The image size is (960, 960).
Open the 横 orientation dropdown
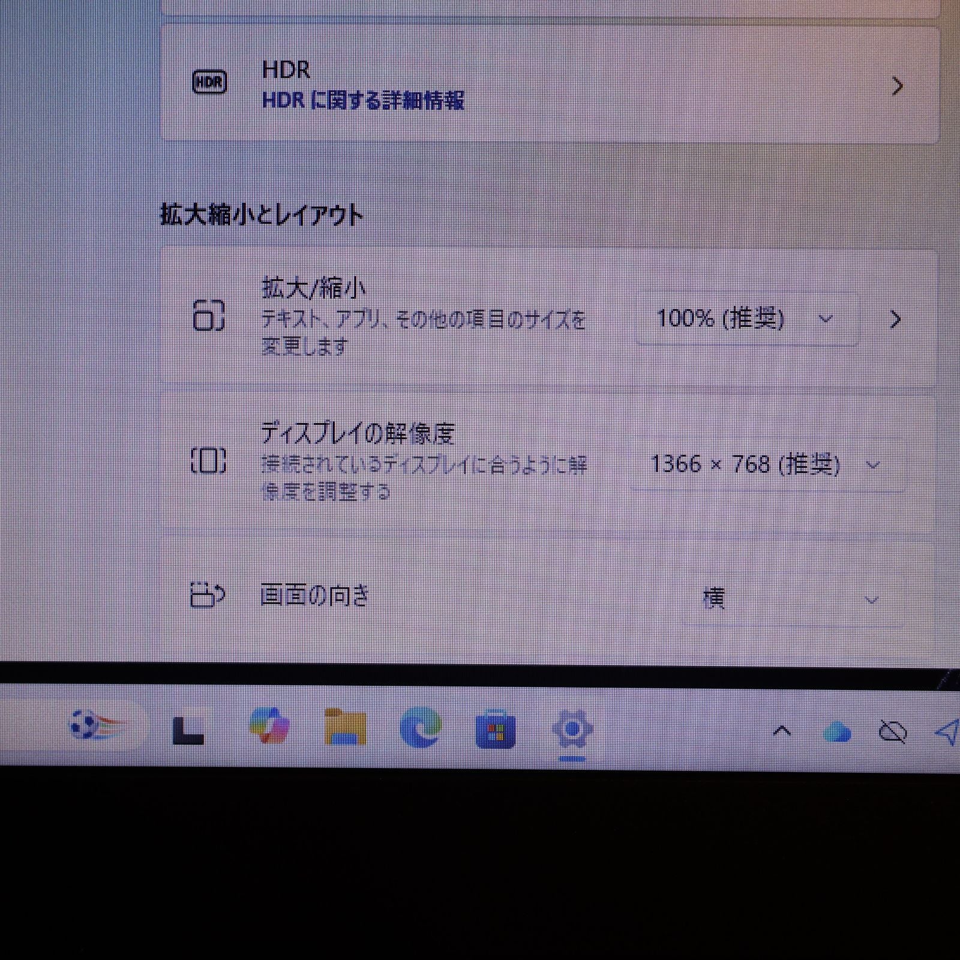(x=792, y=599)
